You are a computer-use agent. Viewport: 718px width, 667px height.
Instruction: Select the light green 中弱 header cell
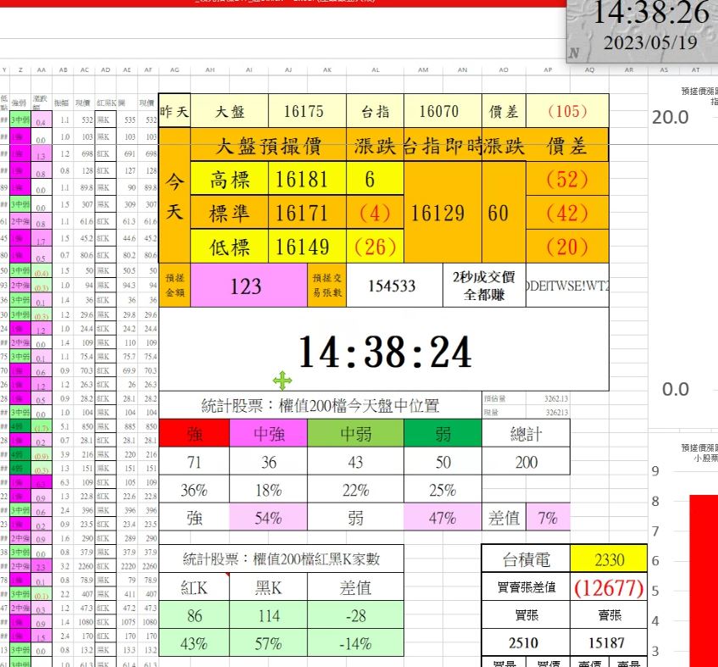click(x=355, y=433)
